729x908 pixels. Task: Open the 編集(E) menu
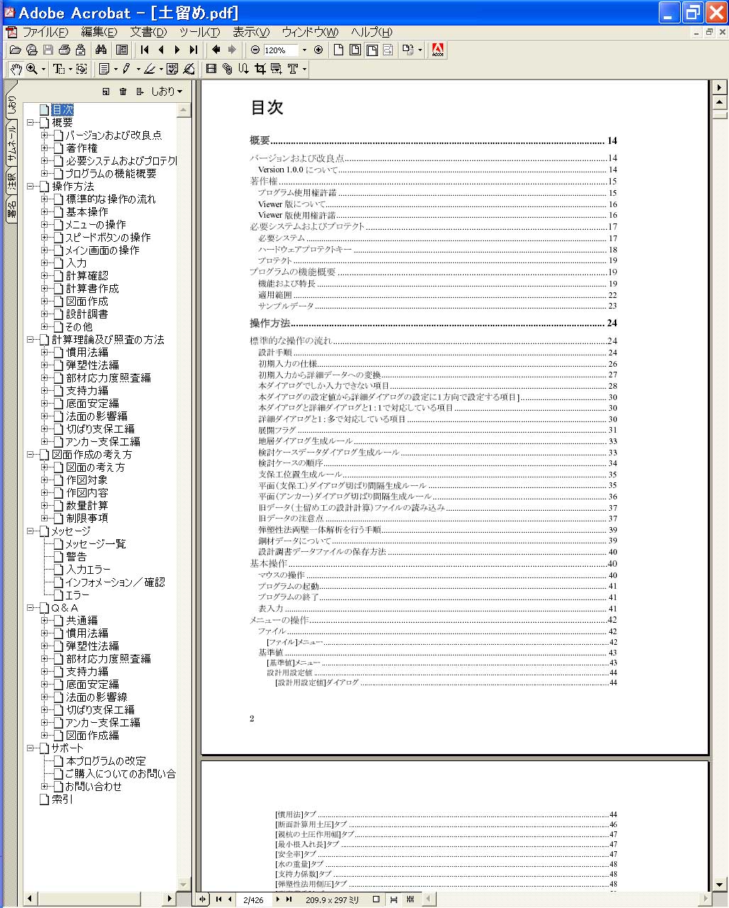coord(99,32)
